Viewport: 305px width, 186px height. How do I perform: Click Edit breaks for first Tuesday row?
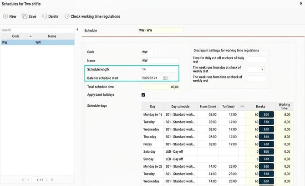tap(266, 122)
